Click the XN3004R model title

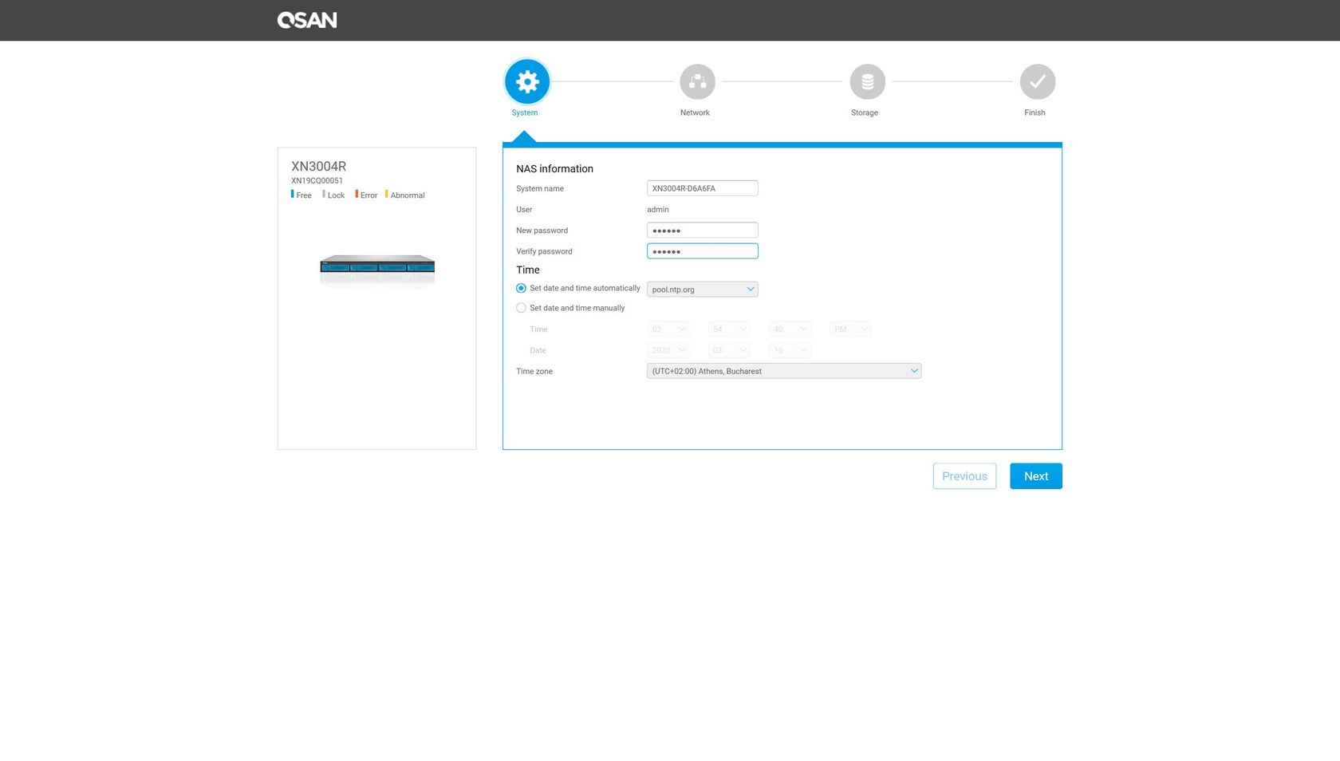318,166
